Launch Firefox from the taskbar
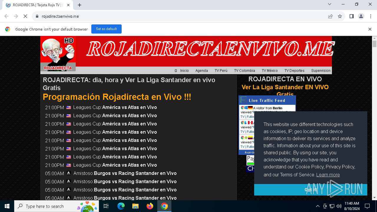Screen dimensions: 377x212 (150, 206)
